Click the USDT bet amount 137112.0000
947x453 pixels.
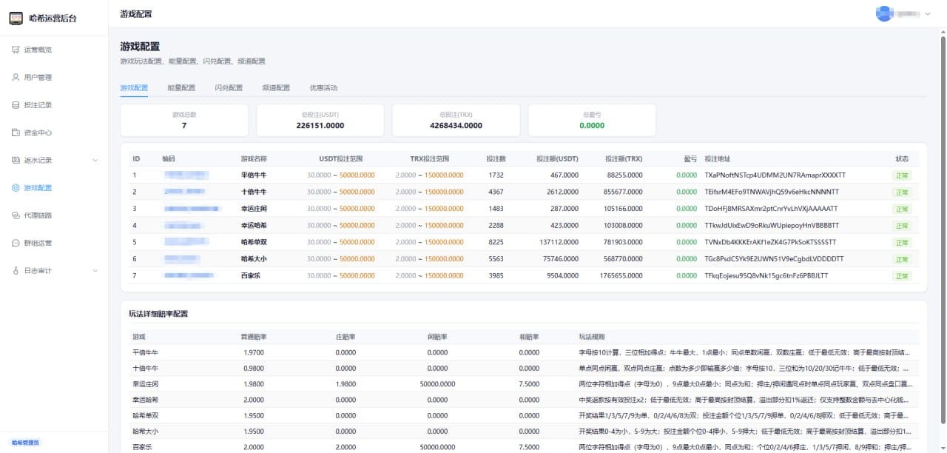click(x=559, y=242)
